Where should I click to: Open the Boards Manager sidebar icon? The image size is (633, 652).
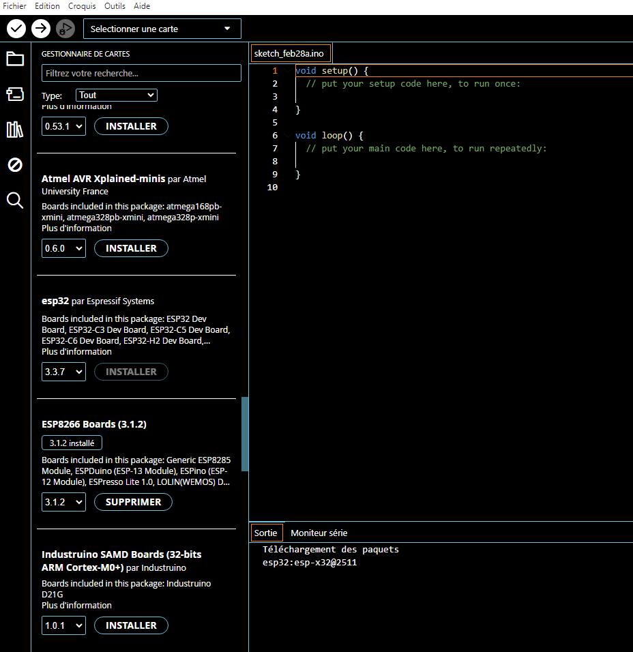click(15, 94)
